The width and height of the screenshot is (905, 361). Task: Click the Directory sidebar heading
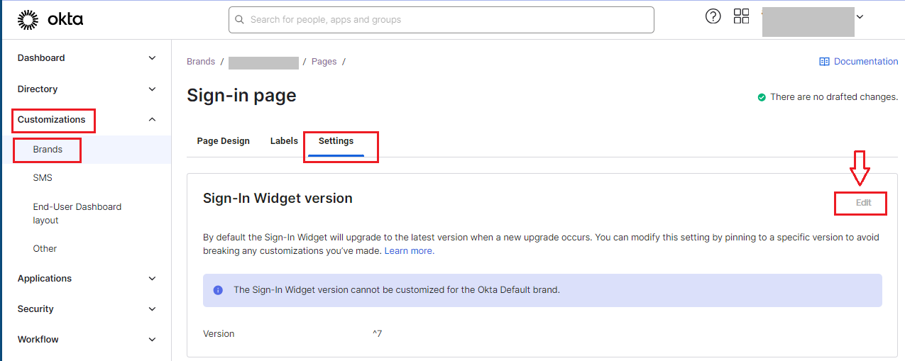[38, 89]
